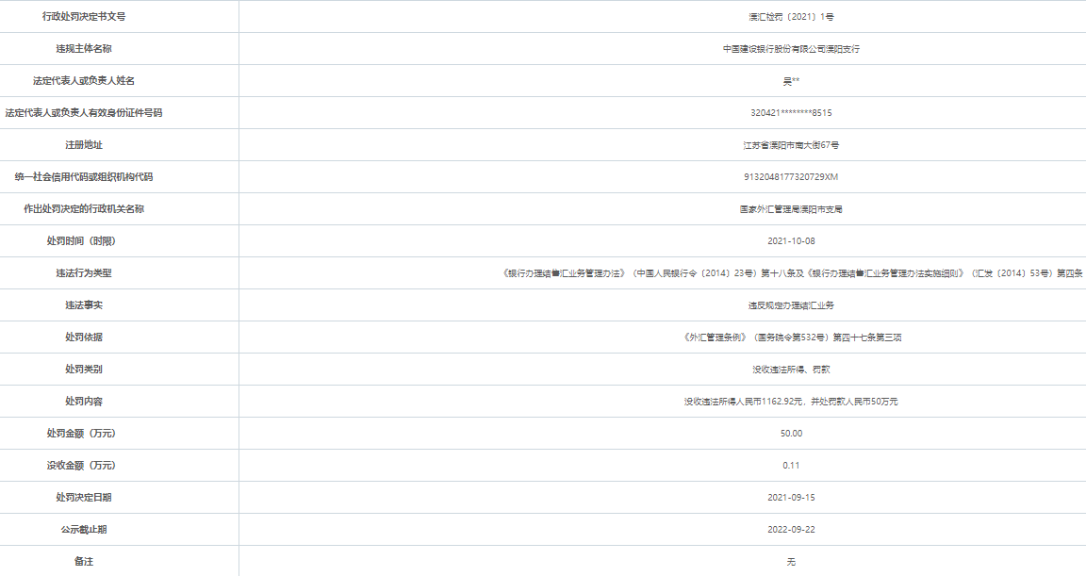The image size is (1086, 576).
Task: Click the address '江苏省溧阳市南大街67号'
Action: point(791,145)
